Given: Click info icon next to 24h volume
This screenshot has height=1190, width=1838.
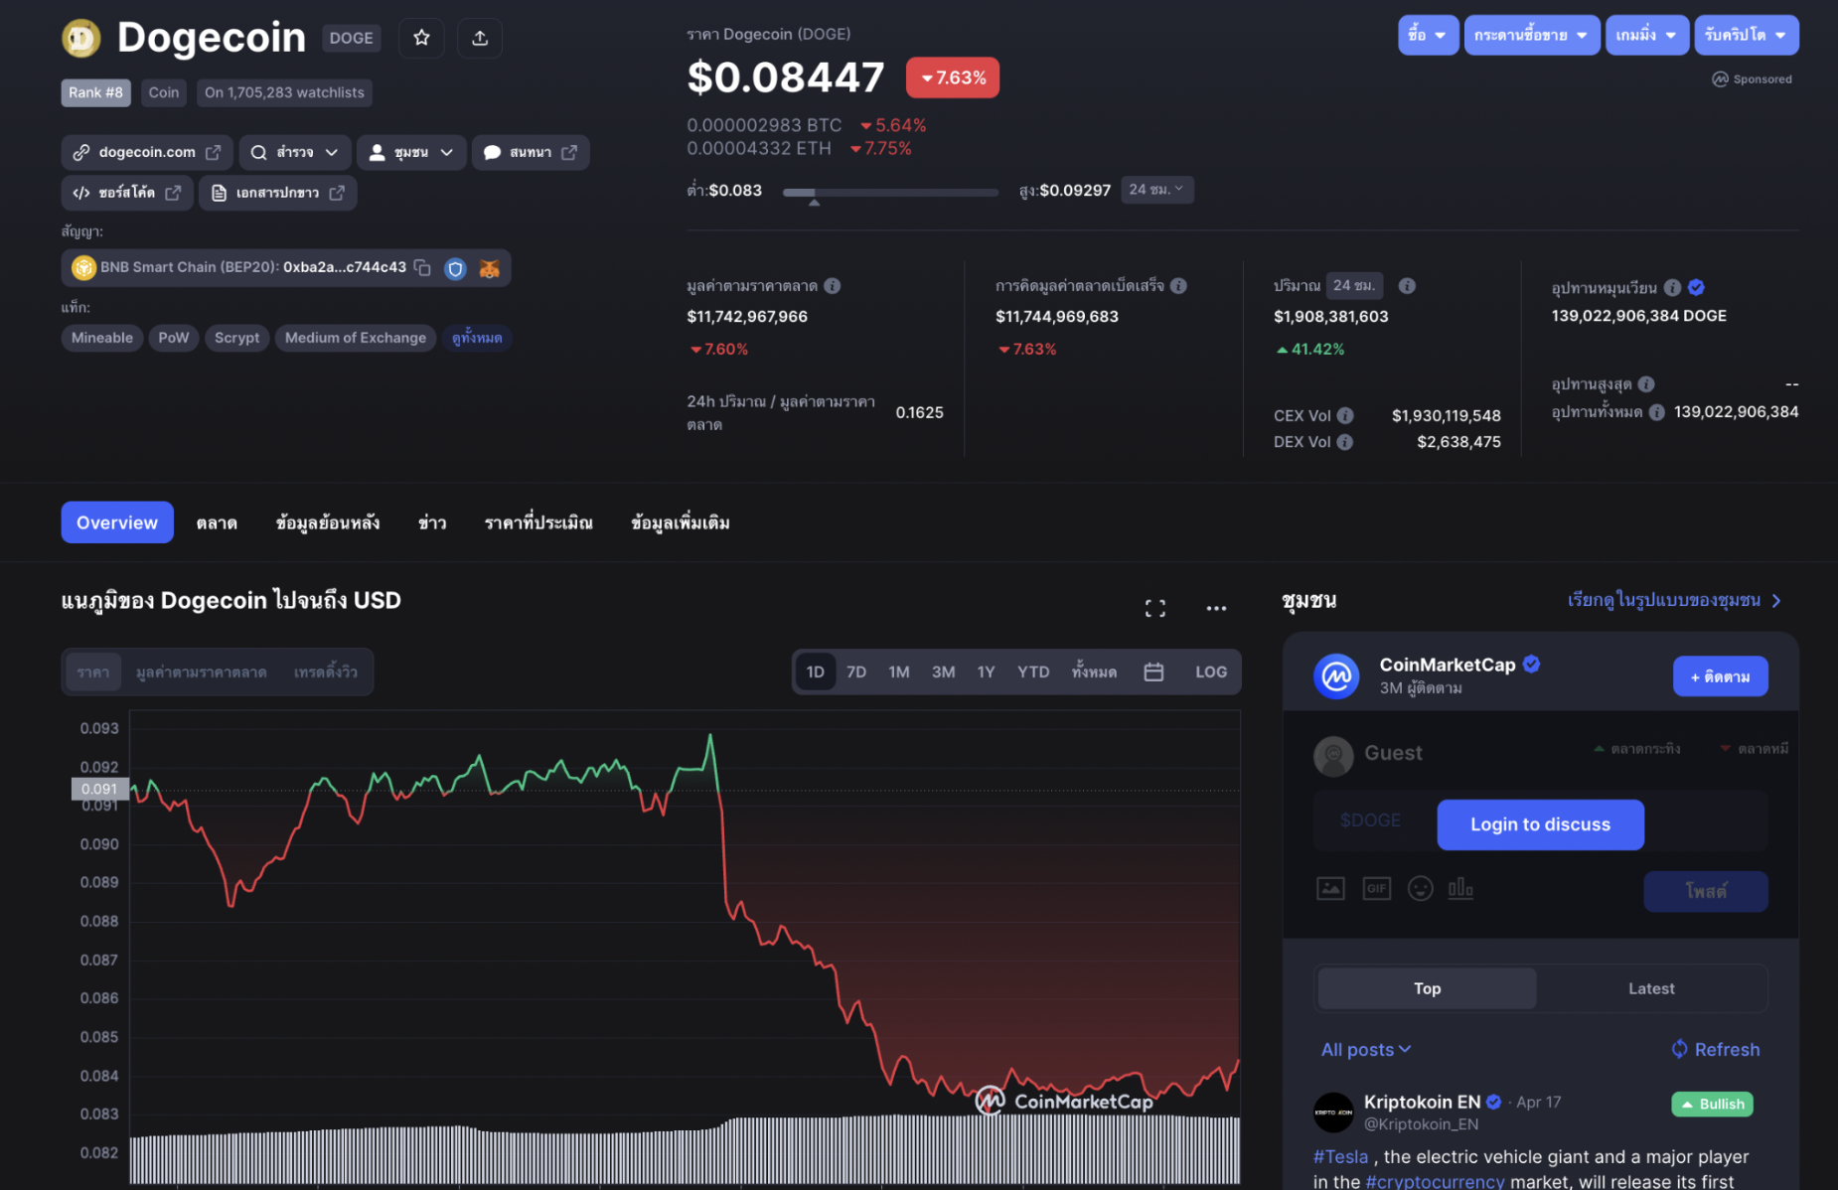Looking at the screenshot, I should click(1407, 286).
